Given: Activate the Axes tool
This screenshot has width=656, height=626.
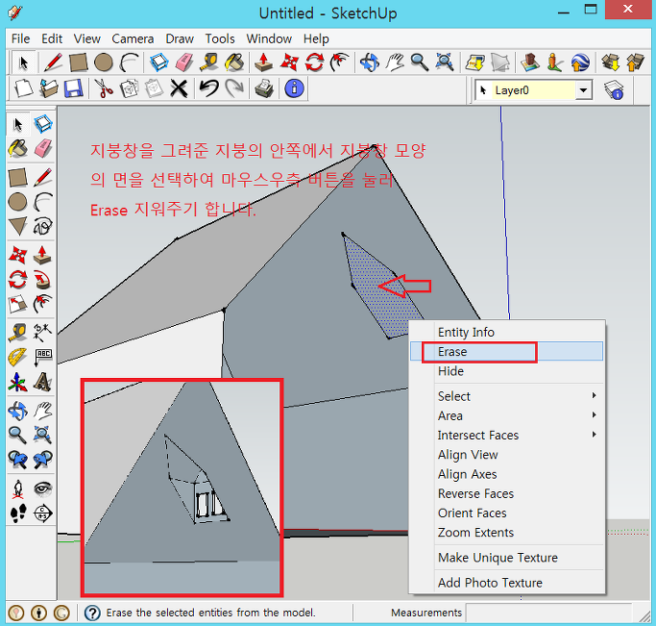Looking at the screenshot, I should [x=17, y=382].
